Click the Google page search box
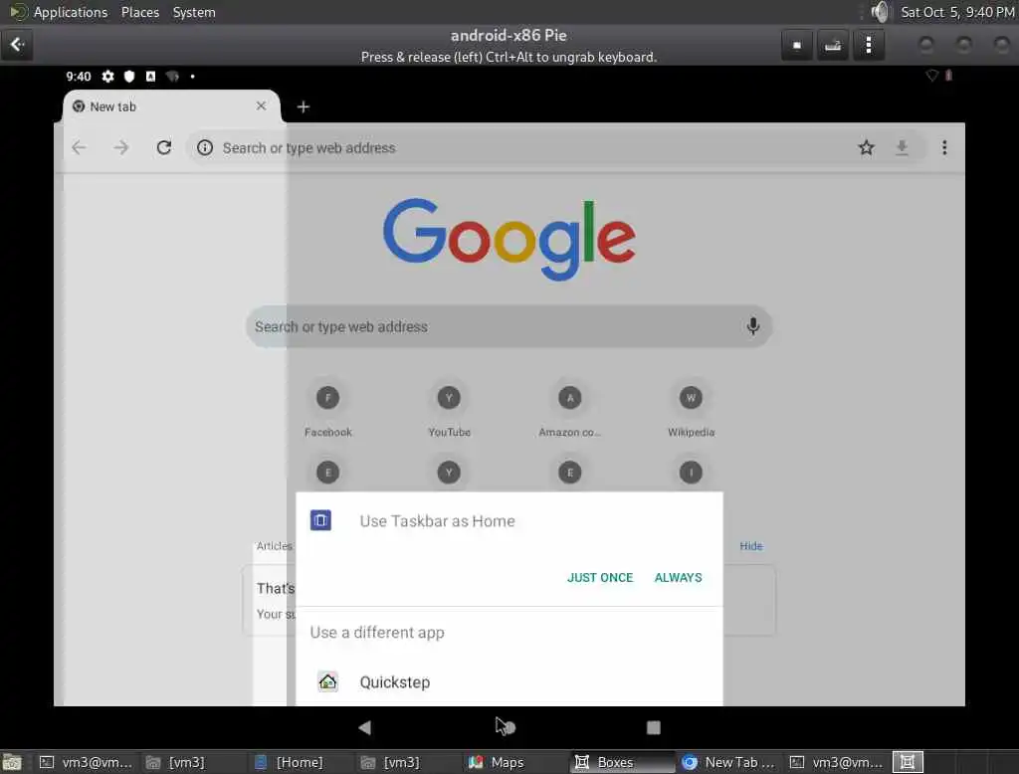Screen dimensions: 1019x774 point(509,326)
